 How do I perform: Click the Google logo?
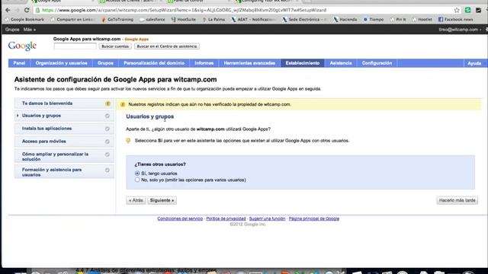[x=22, y=46]
